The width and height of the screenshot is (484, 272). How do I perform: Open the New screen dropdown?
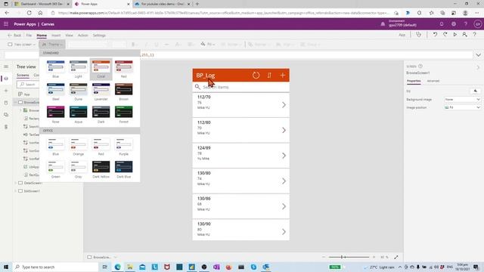pyautogui.click(x=21, y=45)
